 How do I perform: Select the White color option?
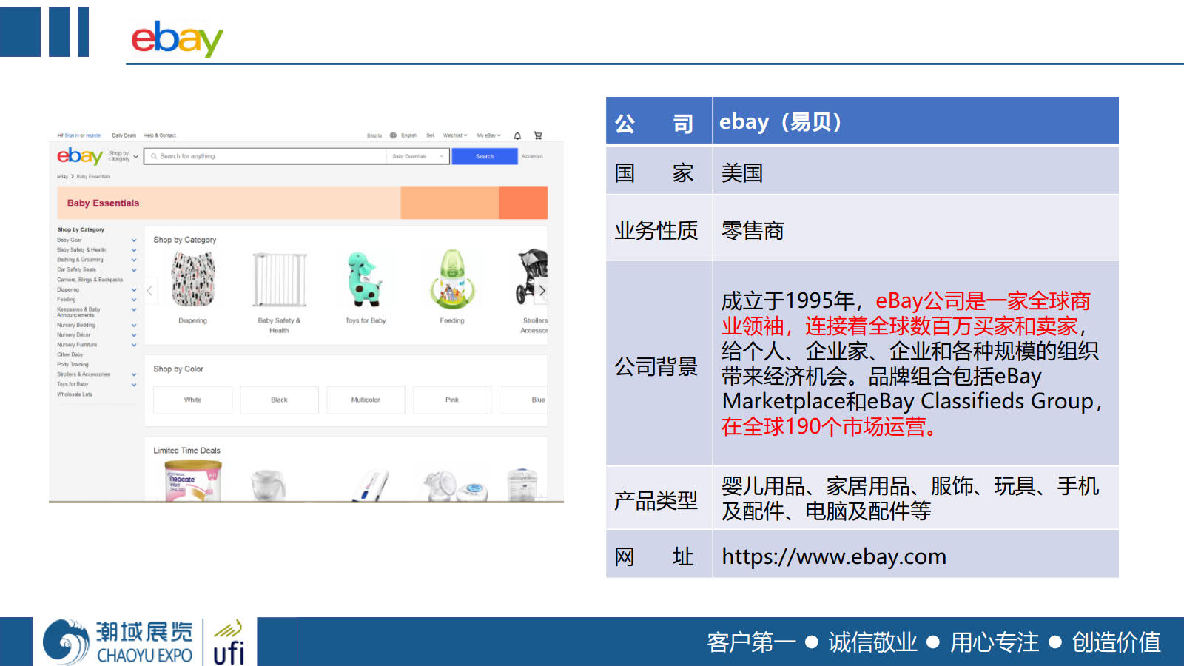pyautogui.click(x=192, y=400)
